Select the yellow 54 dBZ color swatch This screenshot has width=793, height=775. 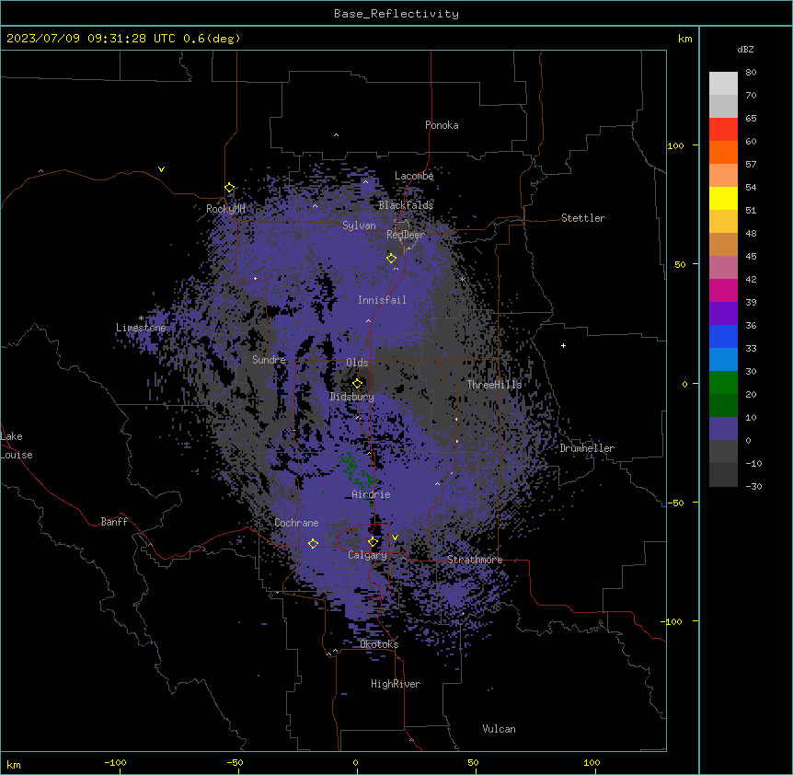723,198
